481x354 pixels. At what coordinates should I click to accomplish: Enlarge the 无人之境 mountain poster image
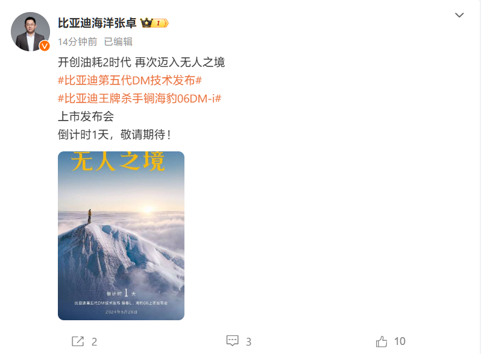tap(121, 235)
